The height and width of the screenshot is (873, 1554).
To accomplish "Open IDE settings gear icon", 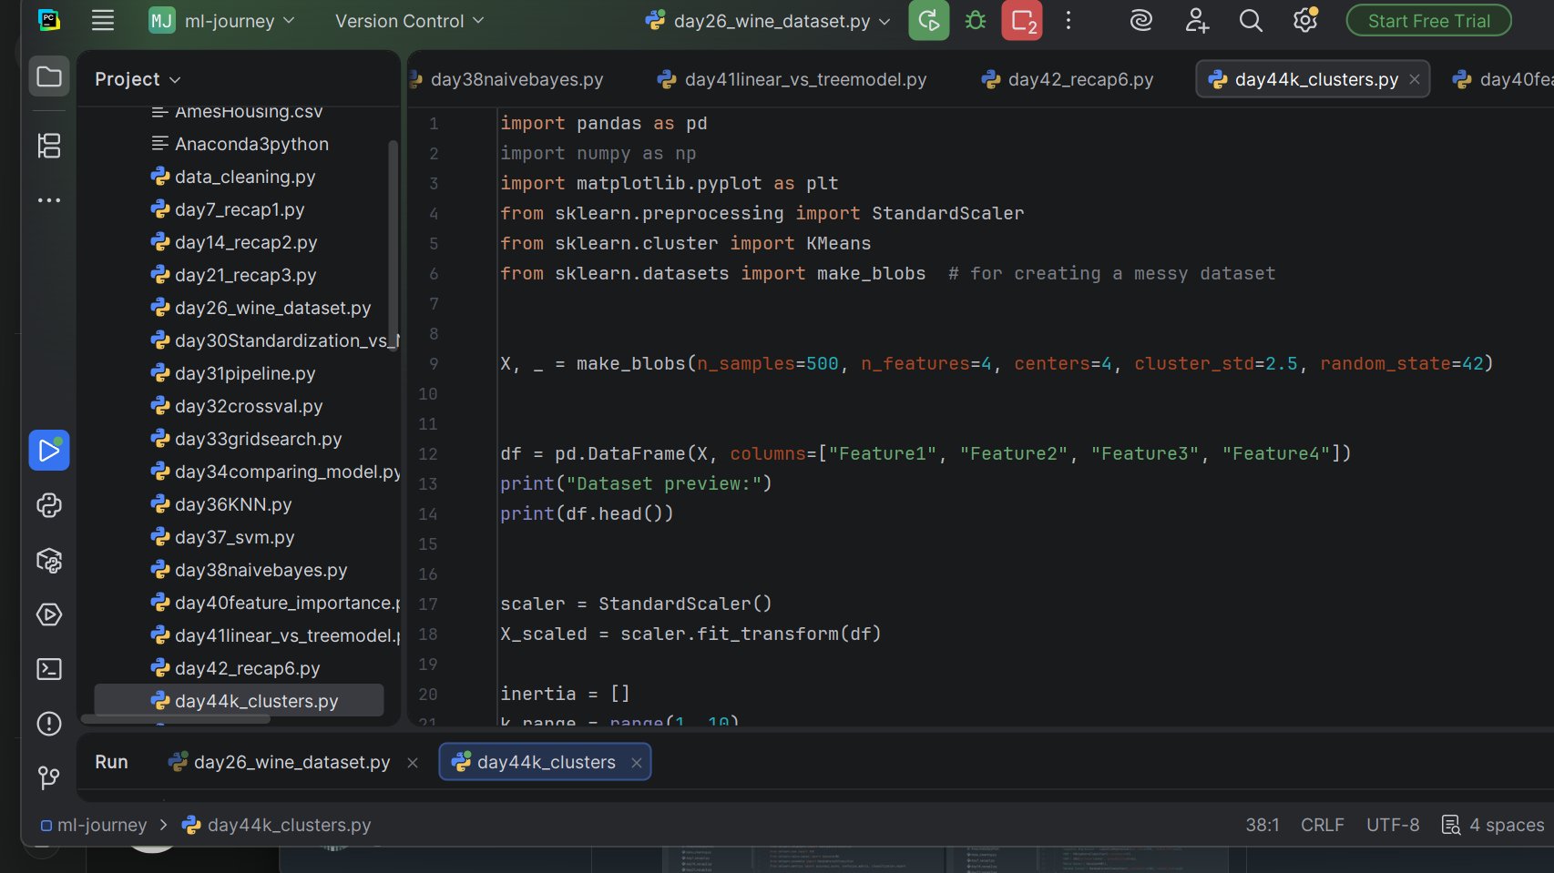I will (x=1304, y=21).
